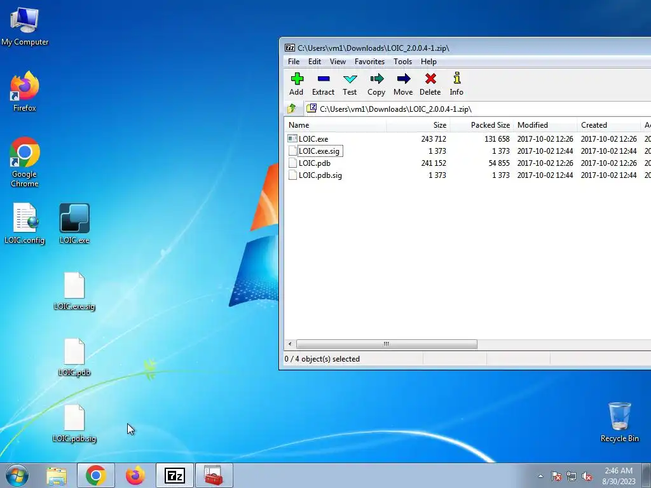The height and width of the screenshot is (488, 651).
Task: Open the Favorites menu
Action: [369, 62]
